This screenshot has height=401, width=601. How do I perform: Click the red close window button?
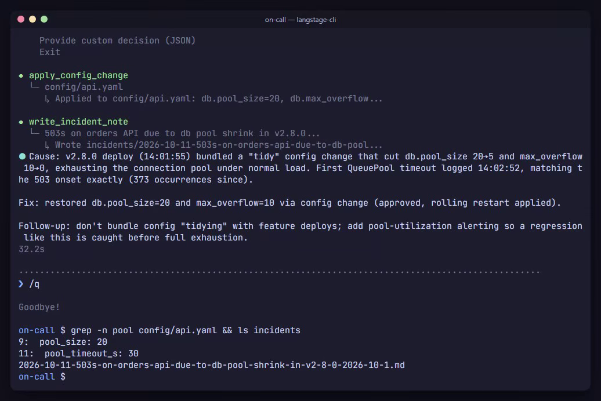pos(21,19)
